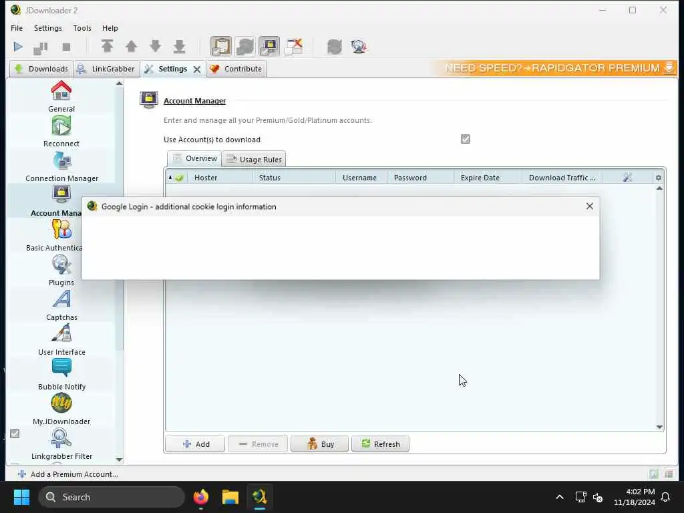Toggle silent mode icon with red X
Screen dimensions: 684x513
coord(294,47)
